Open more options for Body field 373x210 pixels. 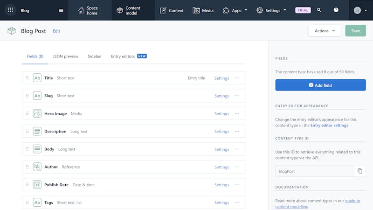(x=237, y=149)
